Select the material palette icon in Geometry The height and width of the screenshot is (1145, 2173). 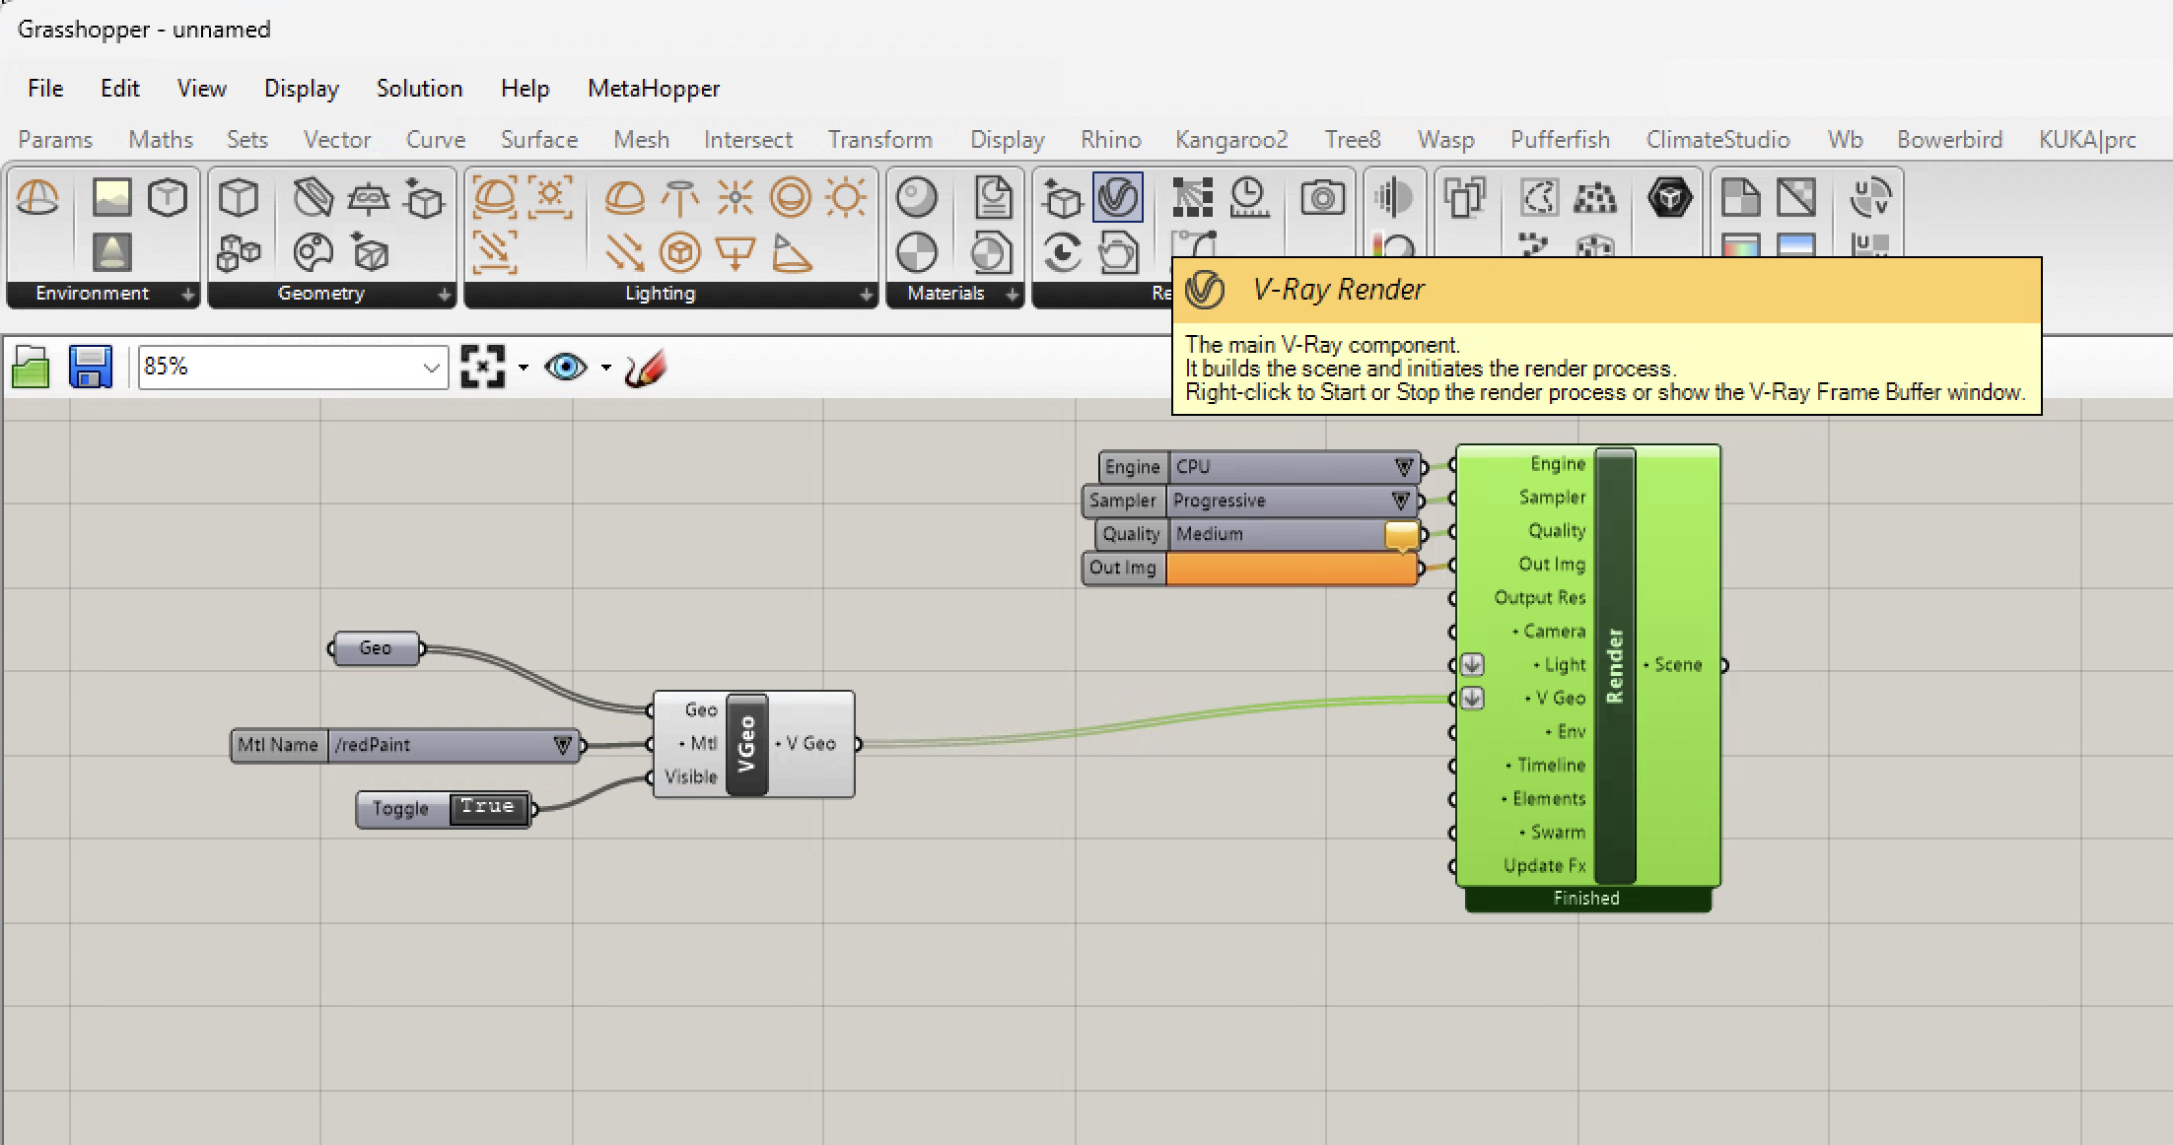pyautogui.click(x=313, y=253)
